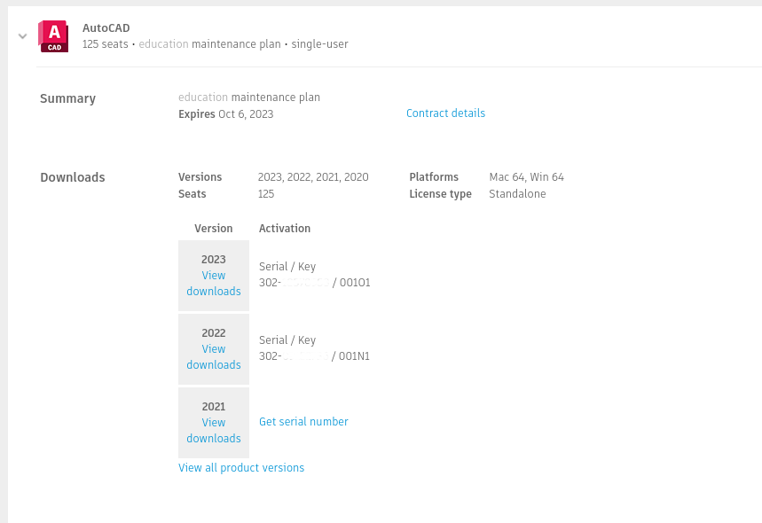762x523 pixels.
Task: View downloads for version 2022
Action: pos(214,357)
